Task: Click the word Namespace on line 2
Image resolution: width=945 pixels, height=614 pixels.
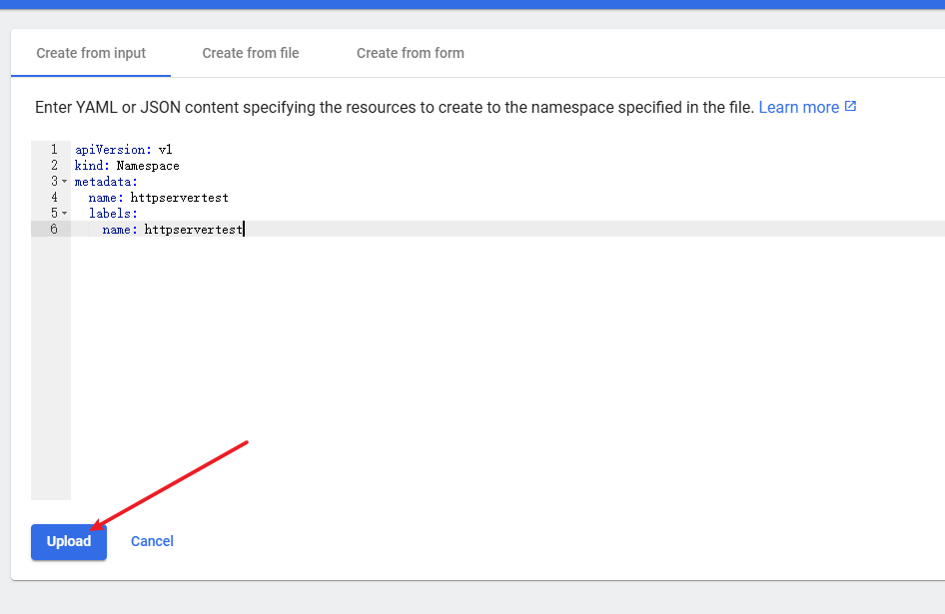Action: coord(148,166)
